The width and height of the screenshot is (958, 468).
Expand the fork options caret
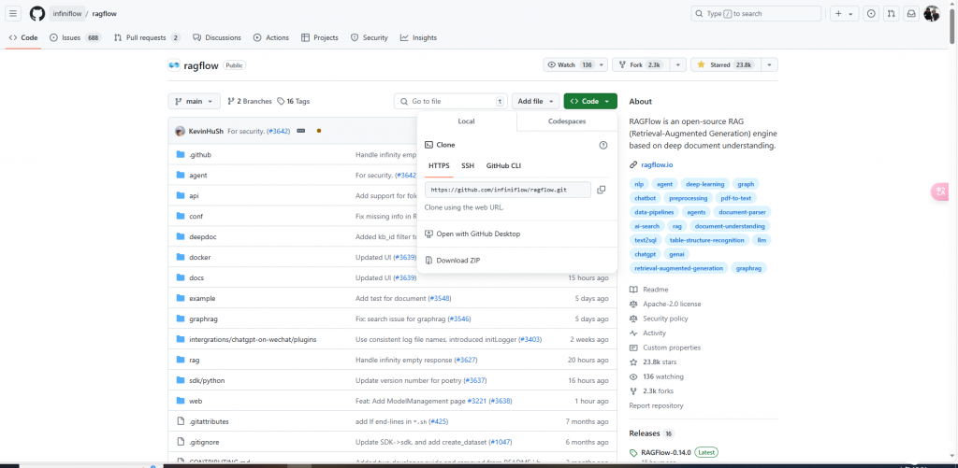(x=678, y=64)
